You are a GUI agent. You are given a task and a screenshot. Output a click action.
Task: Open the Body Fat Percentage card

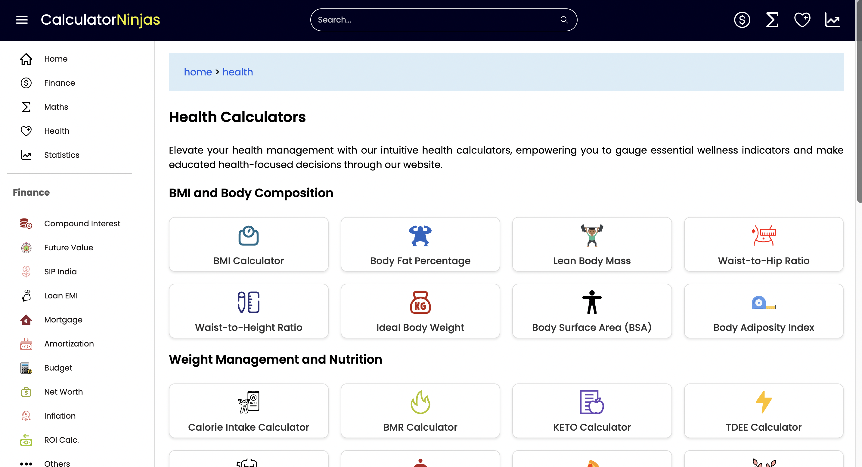click(x=420, y=244)
